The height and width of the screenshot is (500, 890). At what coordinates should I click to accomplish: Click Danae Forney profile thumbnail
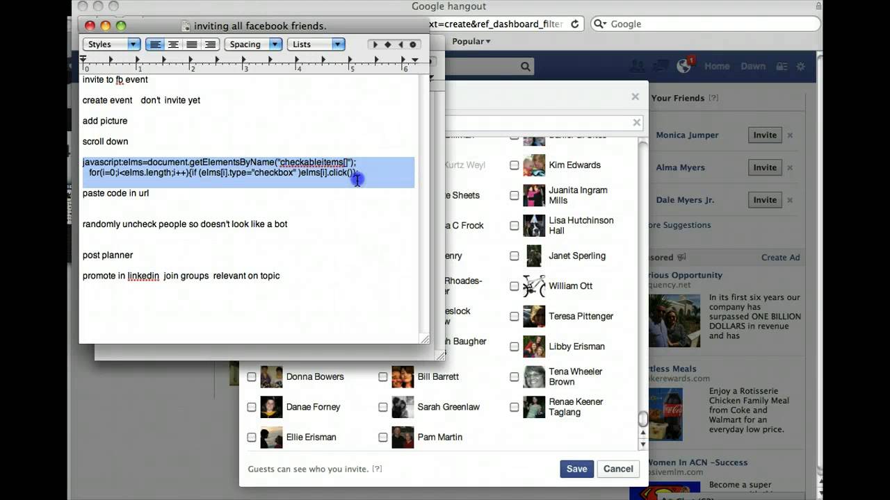[x=271, y=407]
